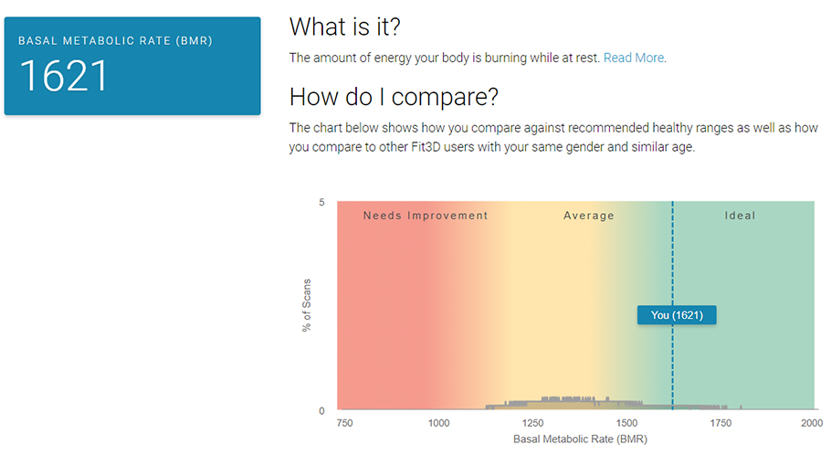This screenshot has width=831, height=466.
Task: Click the 1500 x-axis tick label
Action: (x=626, y=423)
